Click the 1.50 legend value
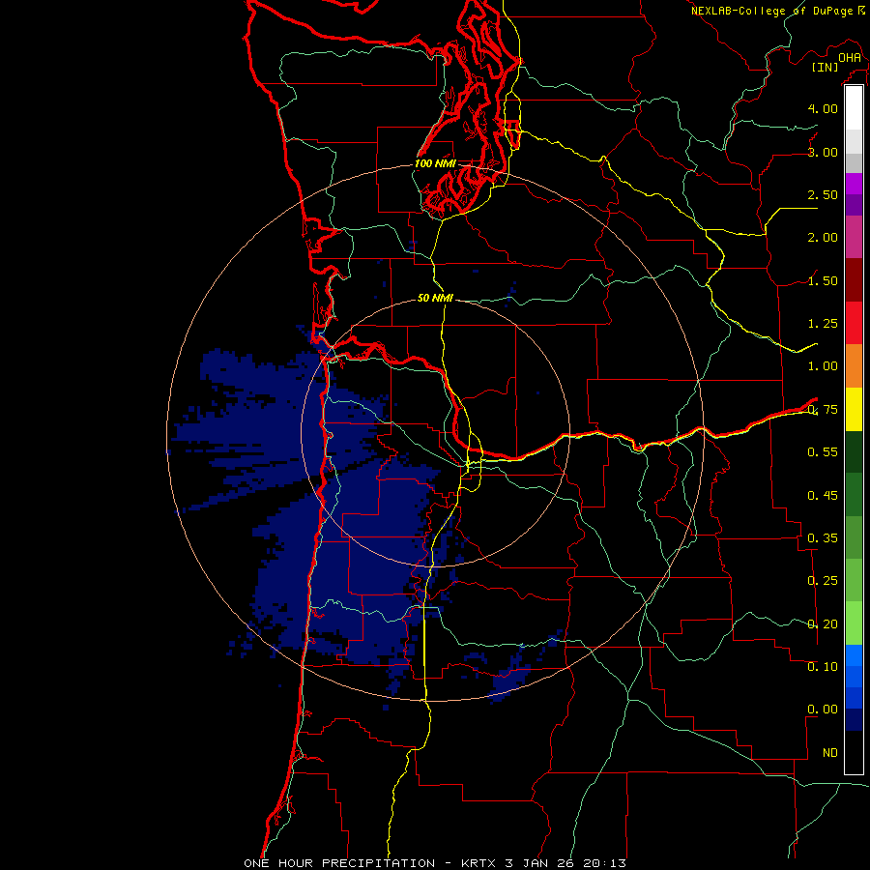This screenshot has height=870, width=870. tap(823, 280)
